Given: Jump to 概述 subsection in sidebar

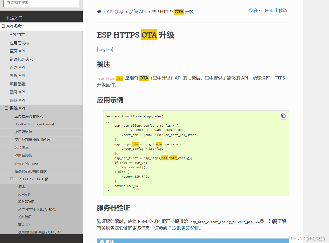Looking at the screenshot, I should click(x=22, y=187).
